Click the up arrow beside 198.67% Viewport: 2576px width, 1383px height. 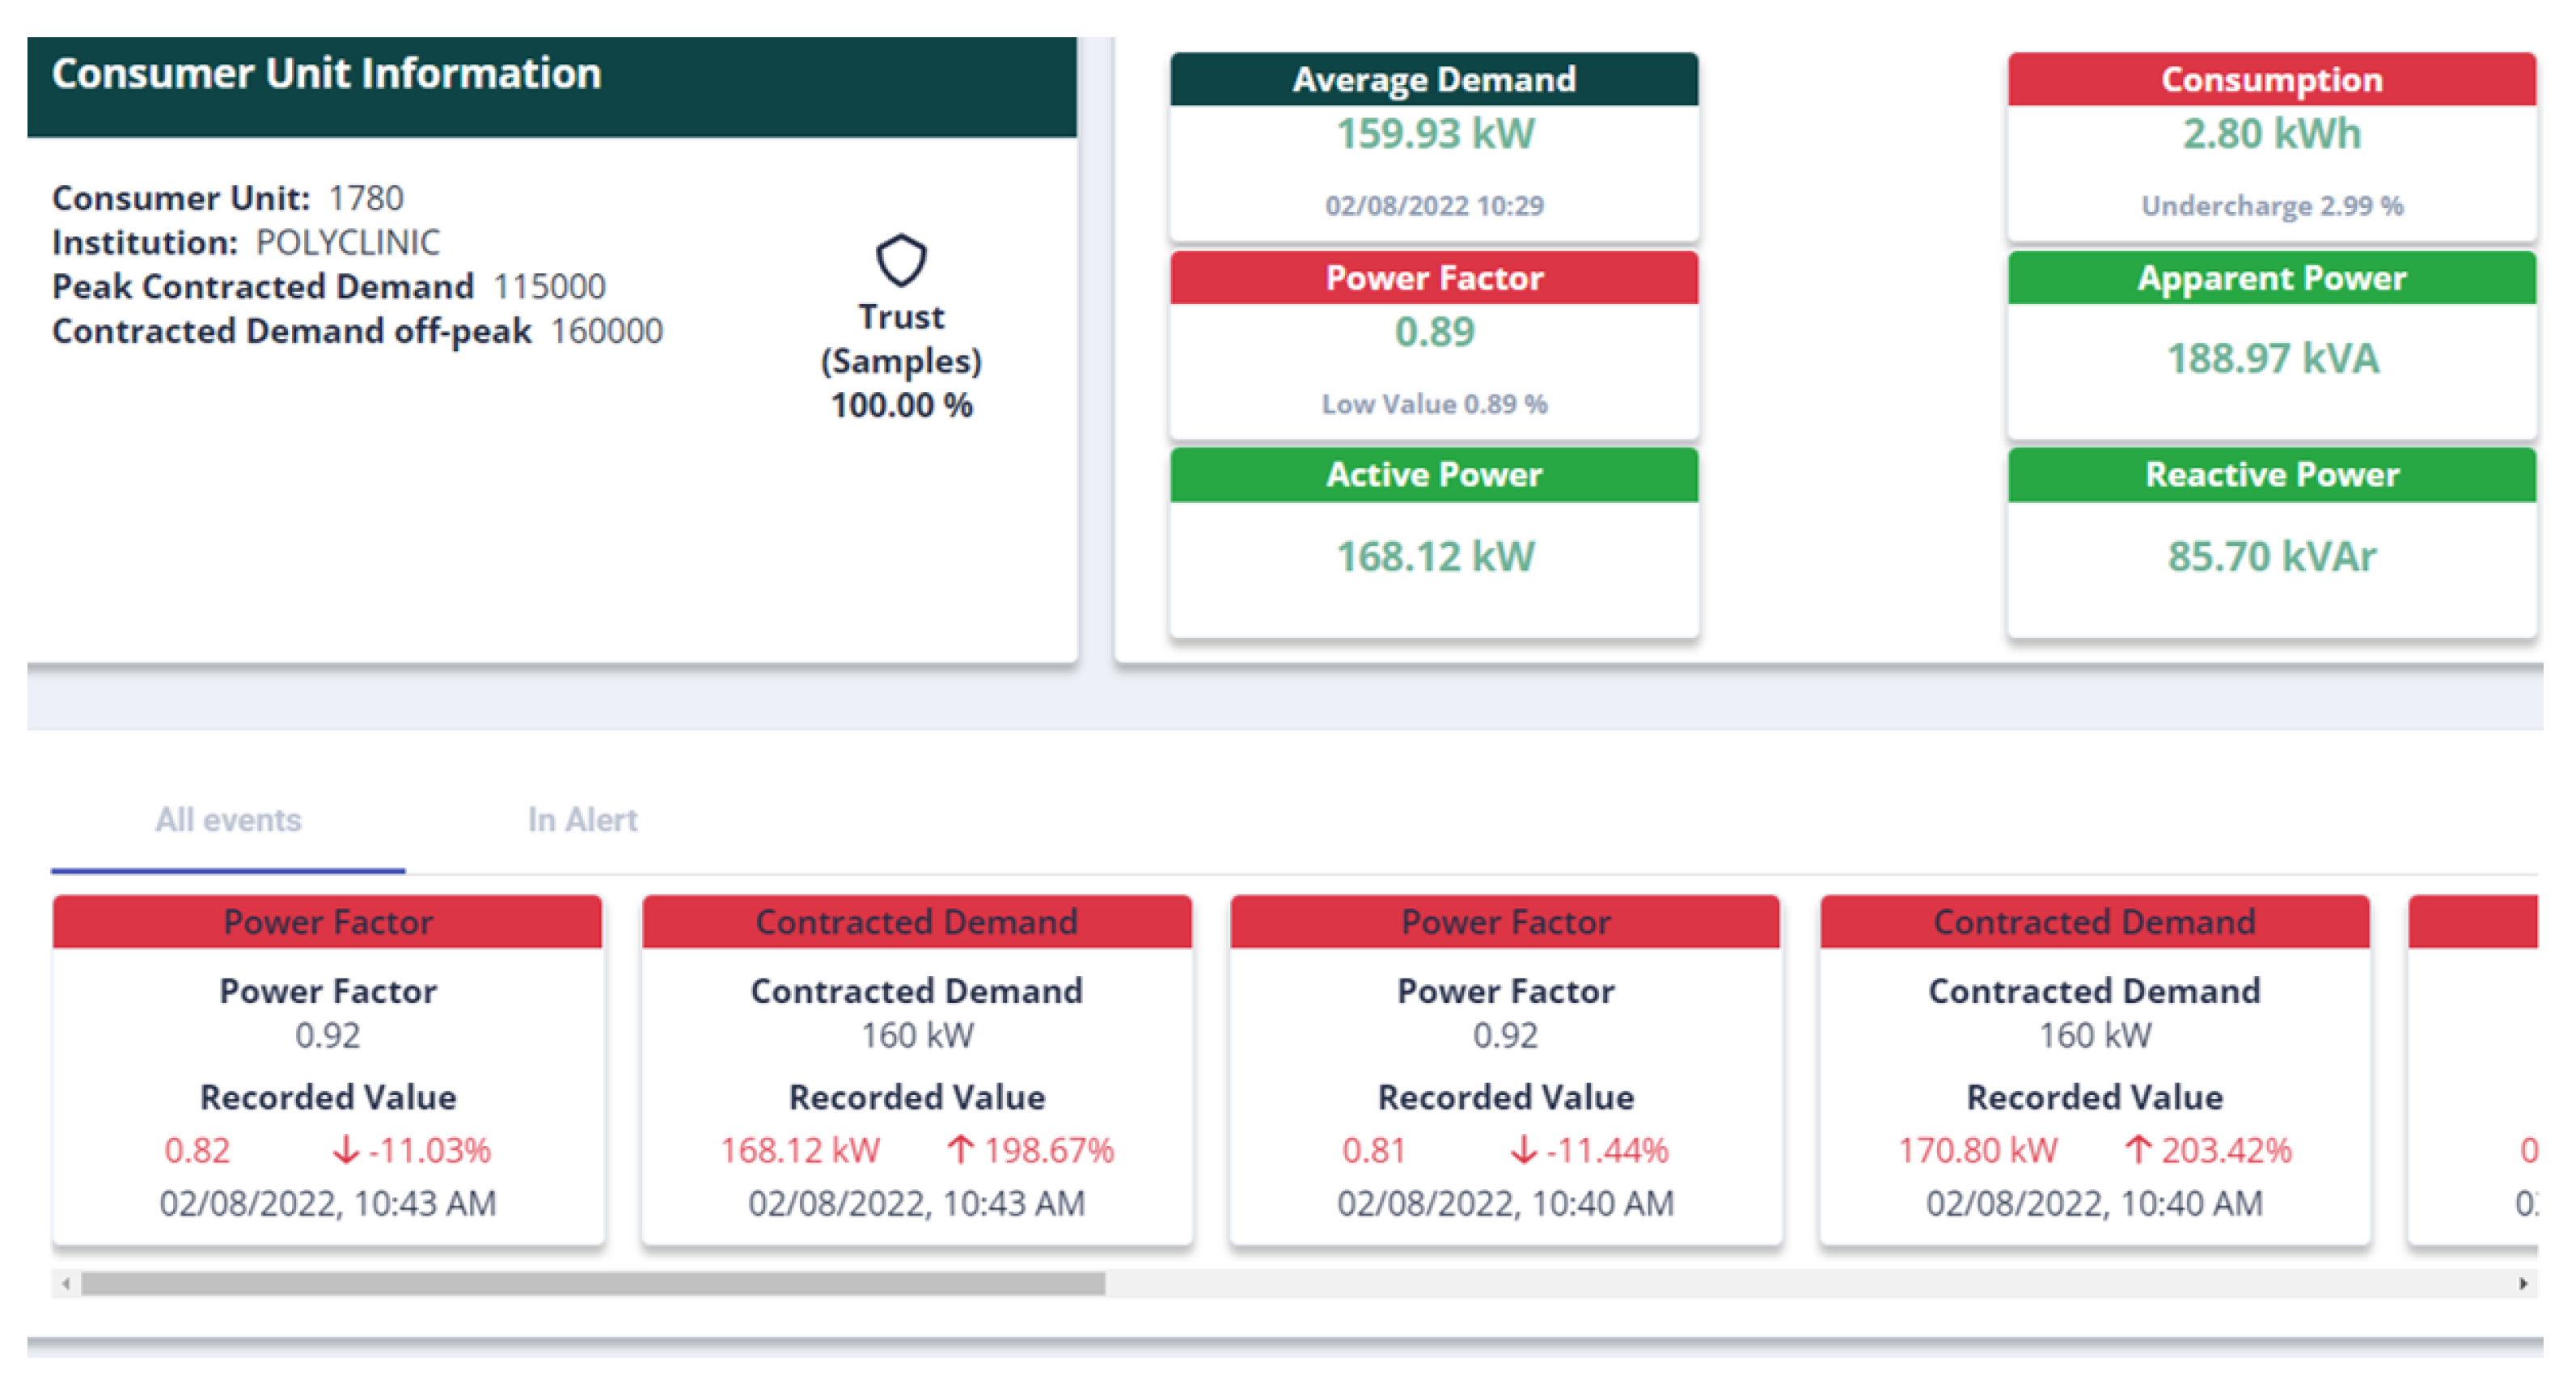[960, 1149]
